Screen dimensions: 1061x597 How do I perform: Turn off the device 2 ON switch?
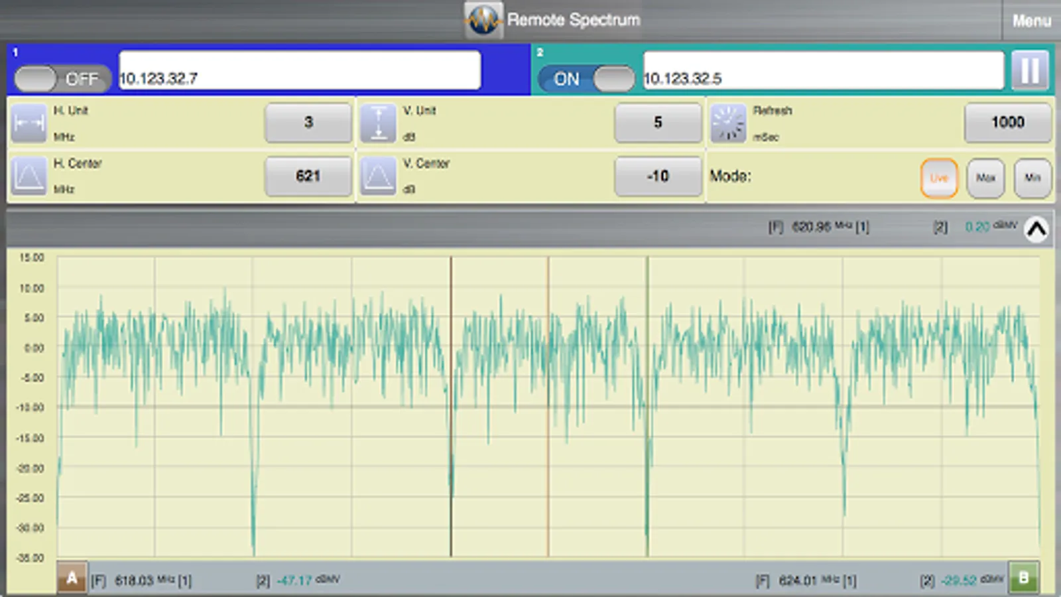[x=586, y=79]
